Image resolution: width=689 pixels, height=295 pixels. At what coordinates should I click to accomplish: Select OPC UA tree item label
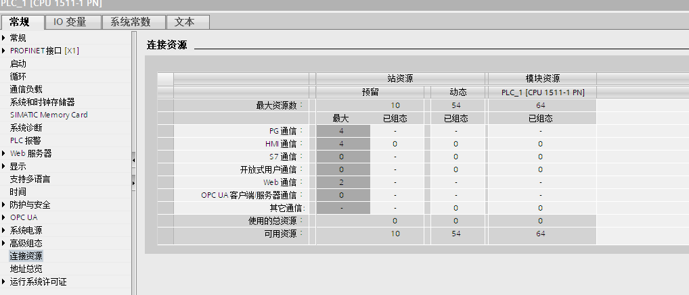(24, 218)
